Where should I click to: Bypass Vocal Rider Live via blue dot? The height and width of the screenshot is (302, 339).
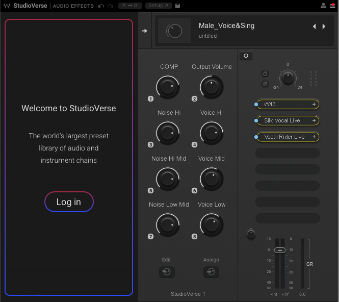tap(256, 137)
